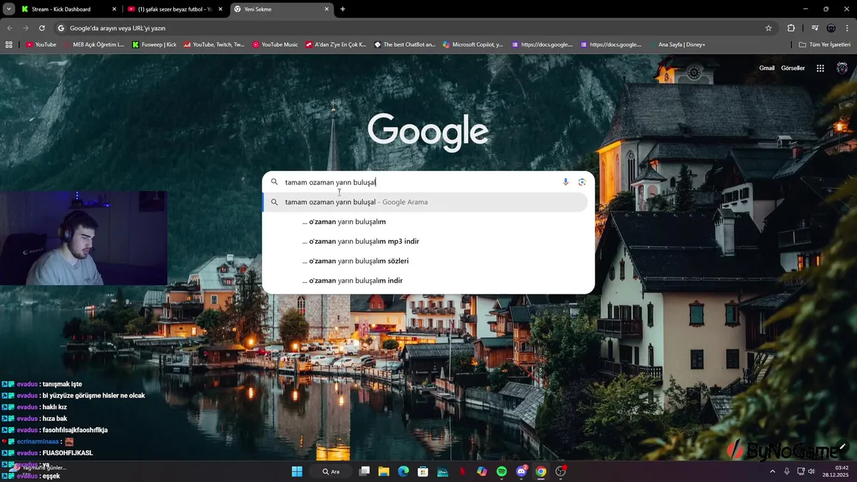The width and height of the screenshot is (857, 482).
Task: Open the A'dan Z'ye En Çok K... bookmark
Action: tap(336, 45)
